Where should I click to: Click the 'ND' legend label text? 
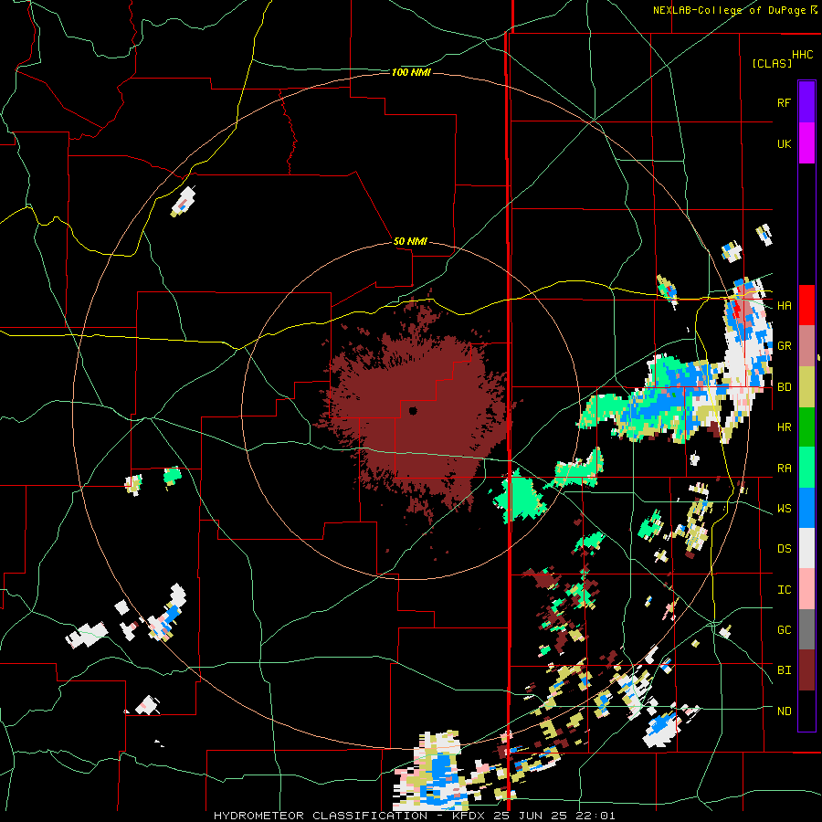(x=784, y=711)
